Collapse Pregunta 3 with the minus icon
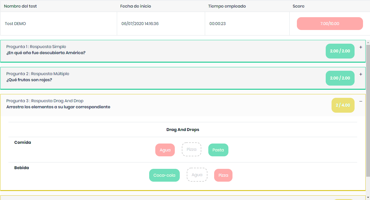Image resolution: width=370 pixels, height=200 pixels. [x=361, y=101]
